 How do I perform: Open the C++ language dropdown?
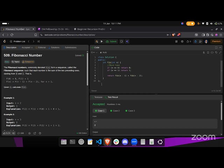click(x=94, y=52)
